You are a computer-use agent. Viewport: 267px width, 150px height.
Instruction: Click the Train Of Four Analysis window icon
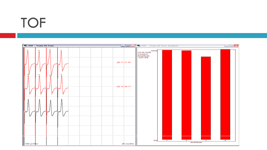[139, 46]
